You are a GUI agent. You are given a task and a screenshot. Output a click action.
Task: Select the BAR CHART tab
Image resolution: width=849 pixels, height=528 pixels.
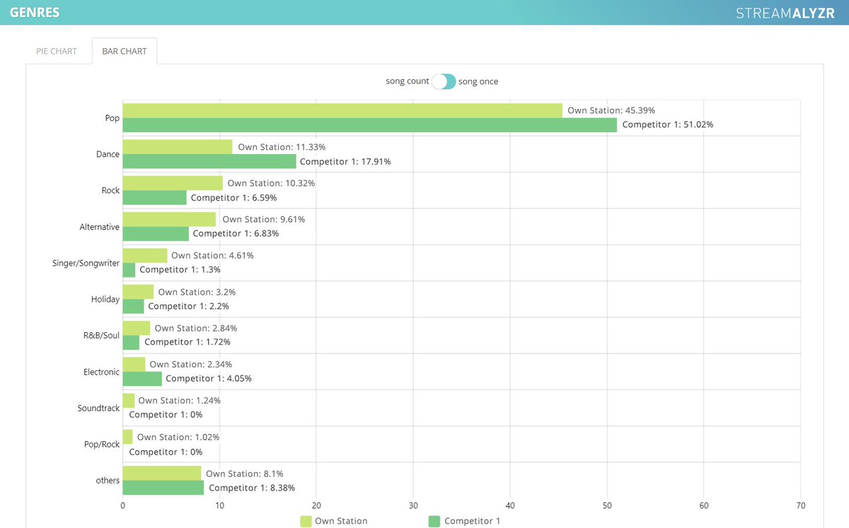click(125, 51)
